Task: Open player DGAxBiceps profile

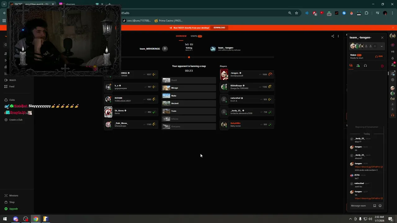Action: click(247, 87)
